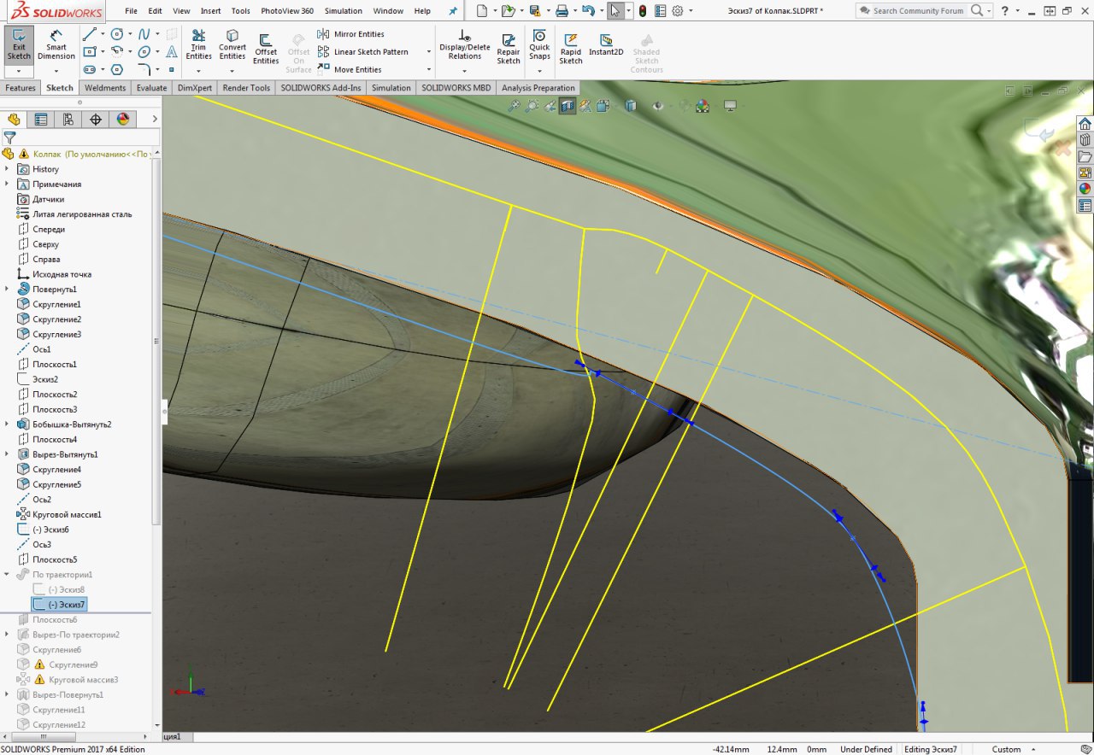Image resolution: width=1094 pixels, height=755 pixels.
Task: Switch to the PropertyManager tab
Action: coord(41,119)
